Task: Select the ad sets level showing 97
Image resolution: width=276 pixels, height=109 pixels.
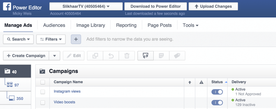Action: 16,85
